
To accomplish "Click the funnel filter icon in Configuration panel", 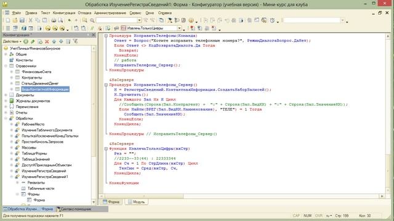I will coord(75,41).
